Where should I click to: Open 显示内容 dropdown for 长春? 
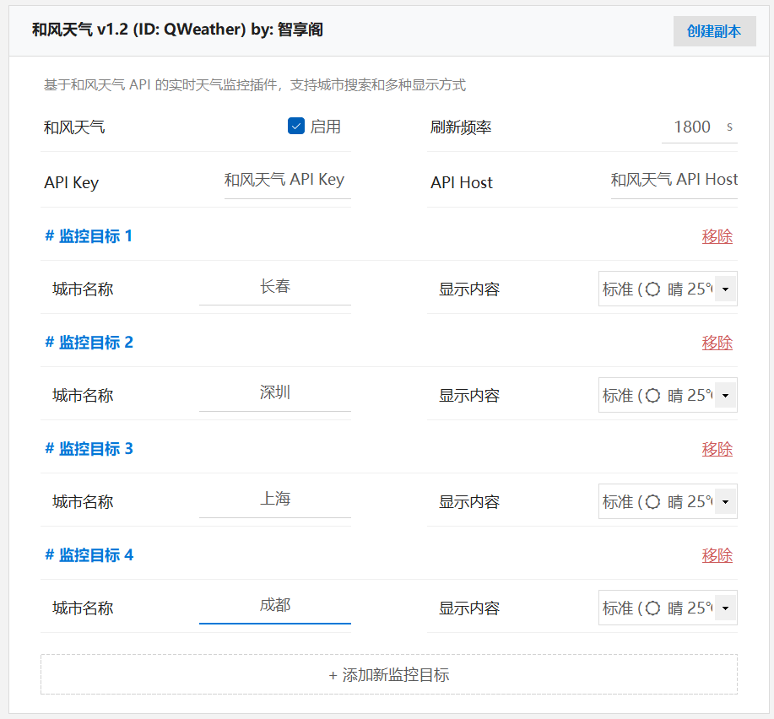(667, 289)
